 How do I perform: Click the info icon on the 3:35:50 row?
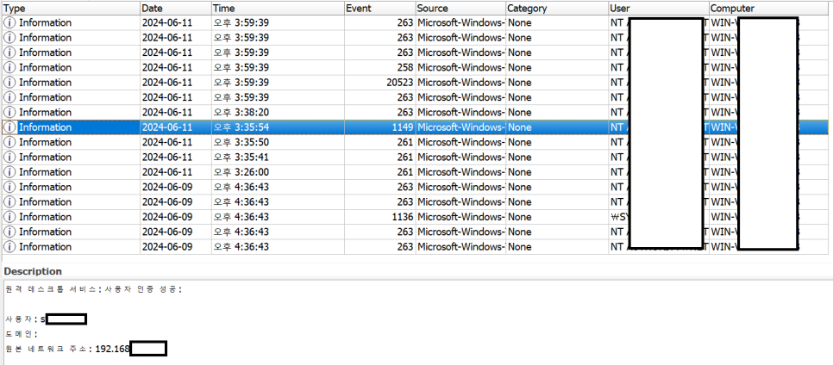pyautogui.click(x=9, y=142)
